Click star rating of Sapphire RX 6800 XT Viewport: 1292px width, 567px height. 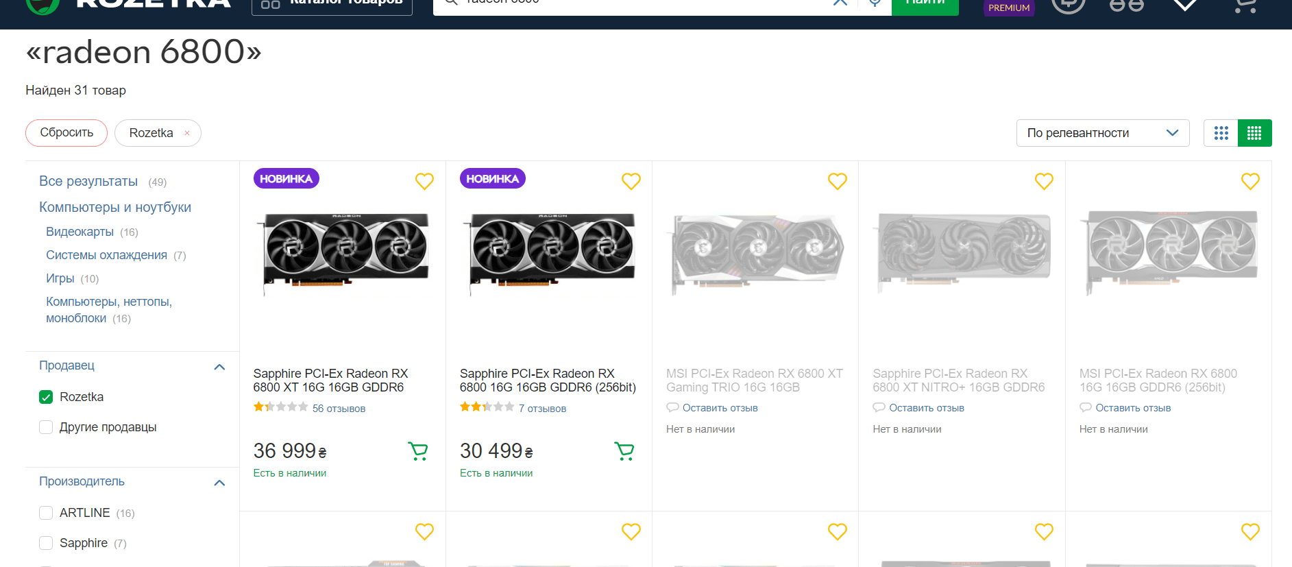pyautogui.click(x=280, y=407)
